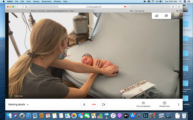Image resolution: width=193 pixels, height=120 pixels.
Task: Open Safari from the Dock
Action: (x=28, y=116)
